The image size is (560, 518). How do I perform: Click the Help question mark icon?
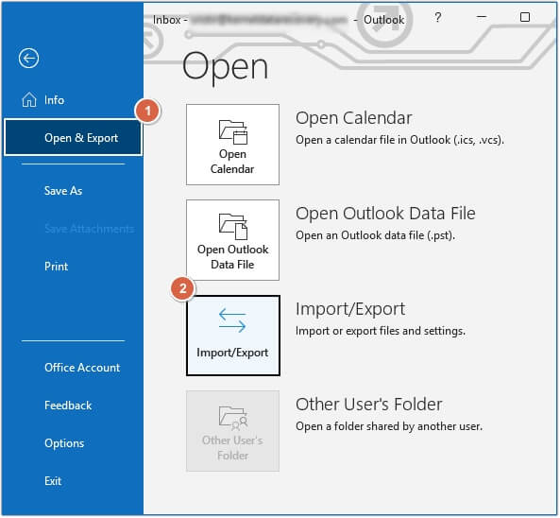tap(438, 17)
